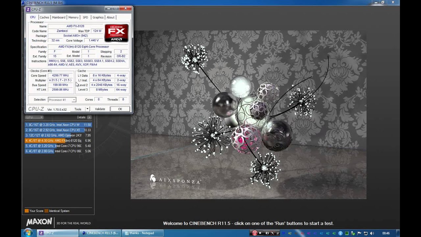Click the Validate button in CPU-Z

[100, 109]
